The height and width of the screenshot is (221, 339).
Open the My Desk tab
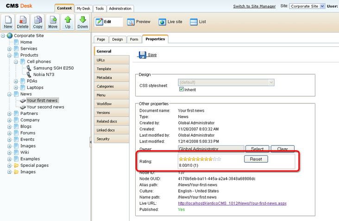[83, 8]
